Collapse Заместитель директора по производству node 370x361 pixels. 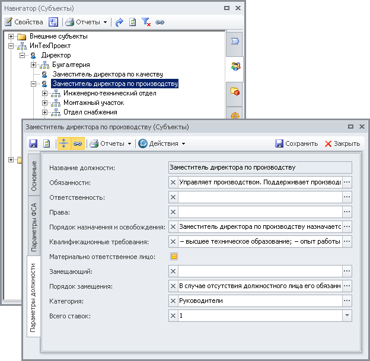click(x=34, y=84)
